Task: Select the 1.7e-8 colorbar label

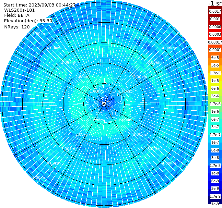Action: coord(215,166)
